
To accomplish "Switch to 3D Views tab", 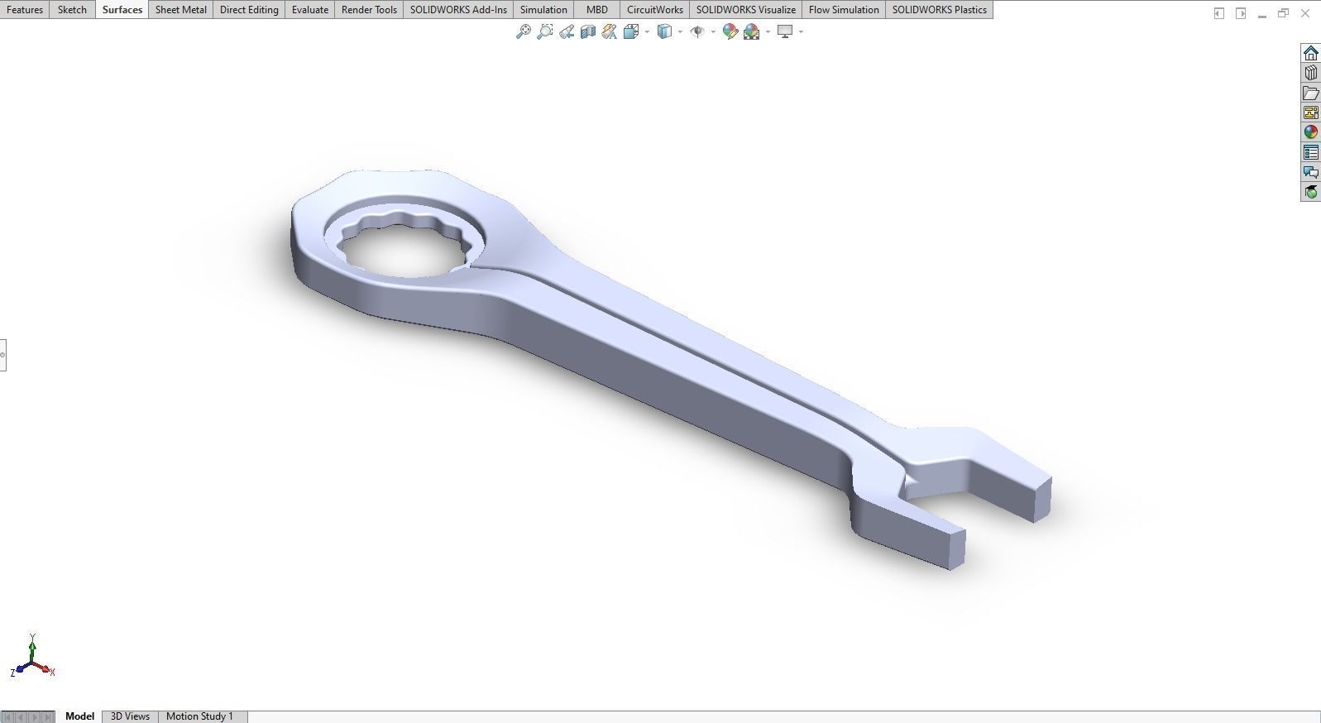I will (130, 716).
